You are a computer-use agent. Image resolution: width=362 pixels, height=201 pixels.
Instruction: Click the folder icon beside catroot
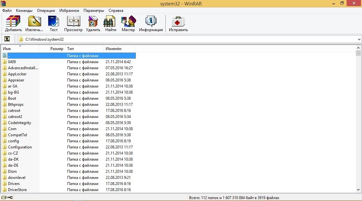point(4,111)
